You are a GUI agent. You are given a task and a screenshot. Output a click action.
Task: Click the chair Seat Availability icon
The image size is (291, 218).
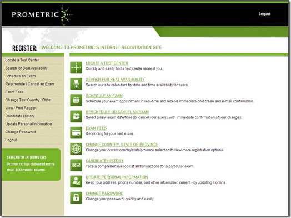pos(76,84)
